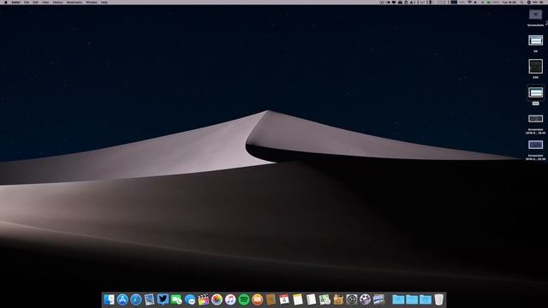The height and width of the screenshot is (308, 548).
Task: Open the File menu
Action: pos(27,2)
